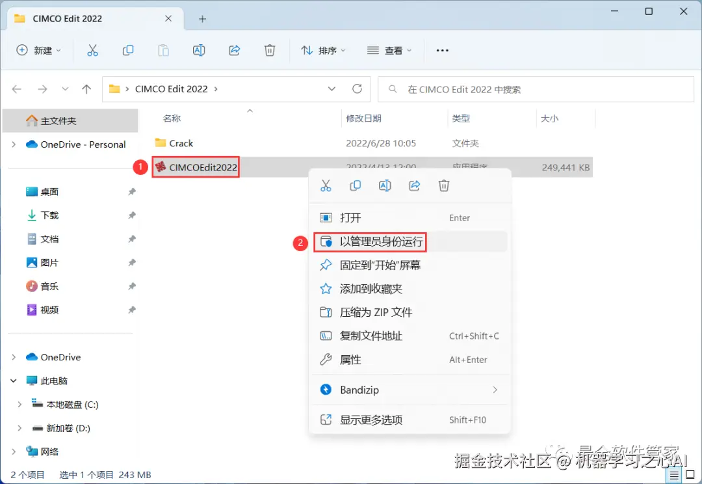The image size is (702, 484).
Task: Open the three-dots more options in the toolbar
Action: [x=443, y=50]
